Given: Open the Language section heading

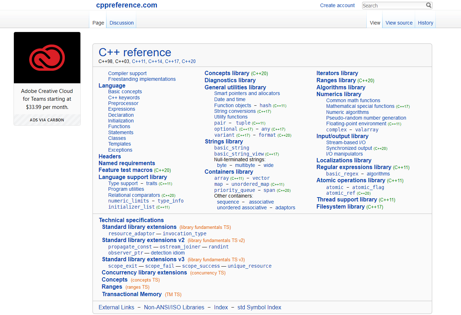Looking at the screenshot, I should point(112,85).
